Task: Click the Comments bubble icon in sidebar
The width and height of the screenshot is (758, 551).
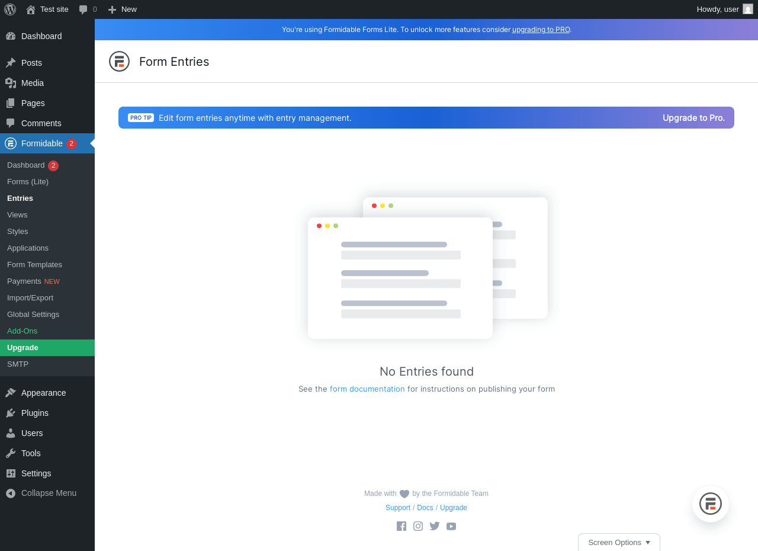Action: 11,123
